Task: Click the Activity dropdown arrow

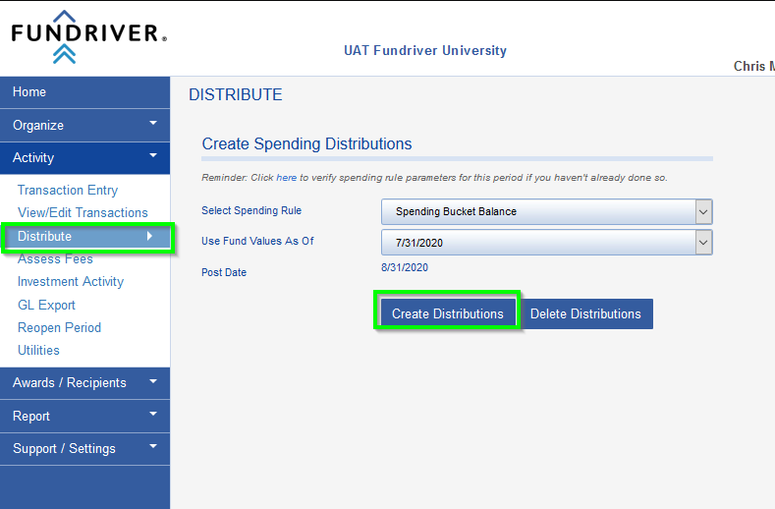Action: [x=153, y=155]
